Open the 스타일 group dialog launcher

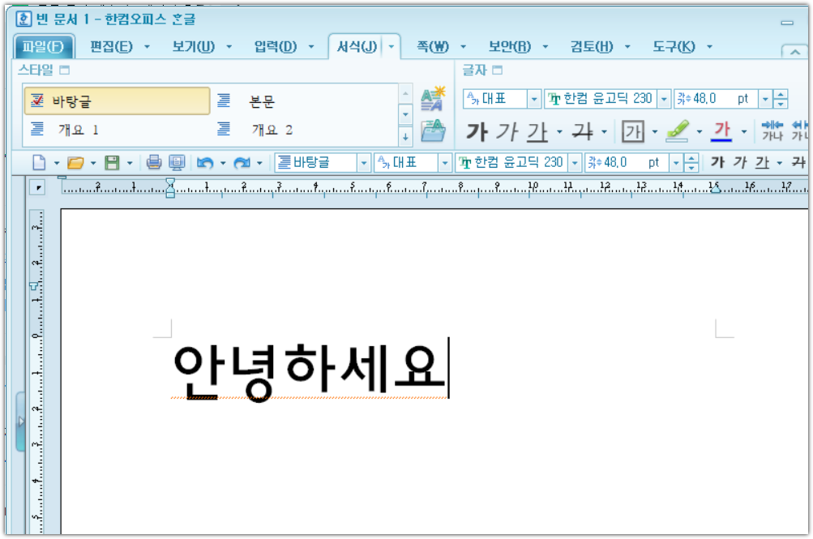point(65,70)
